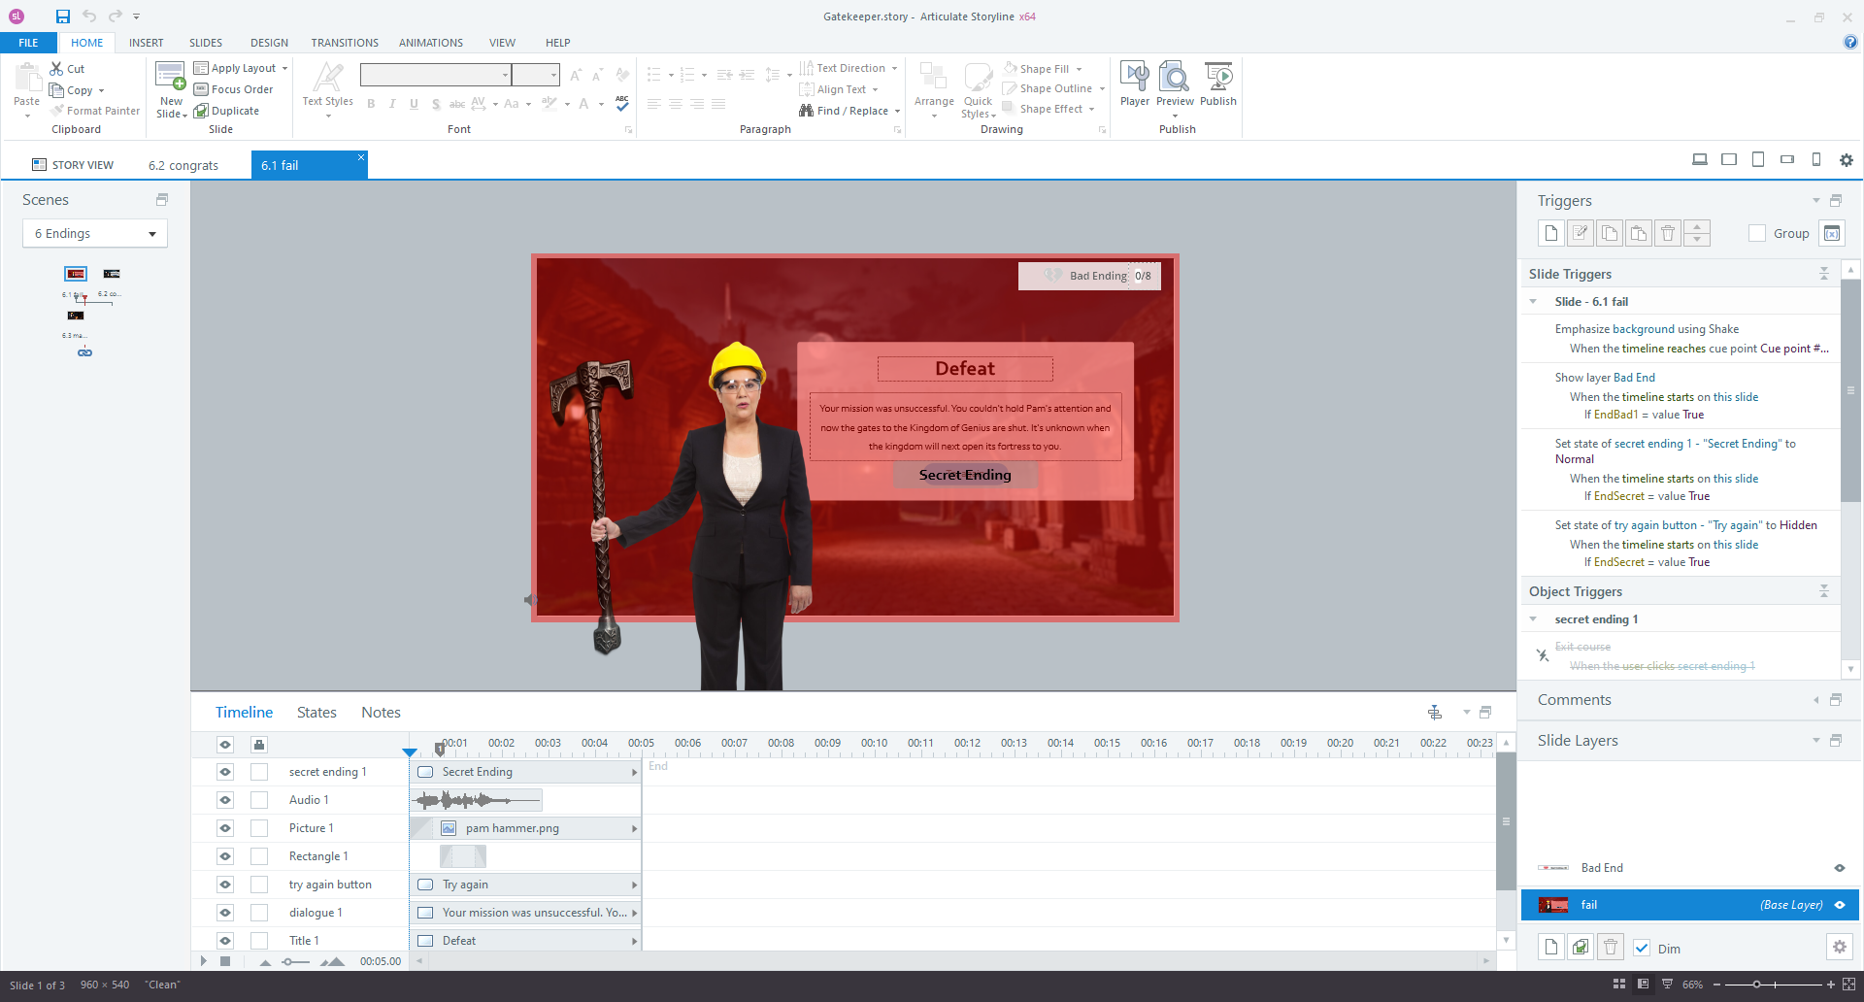Viewport: 1864px width, 1002px height.
Task: Collapse the secret ending 1 object triggers
Action: point(1533,619)
